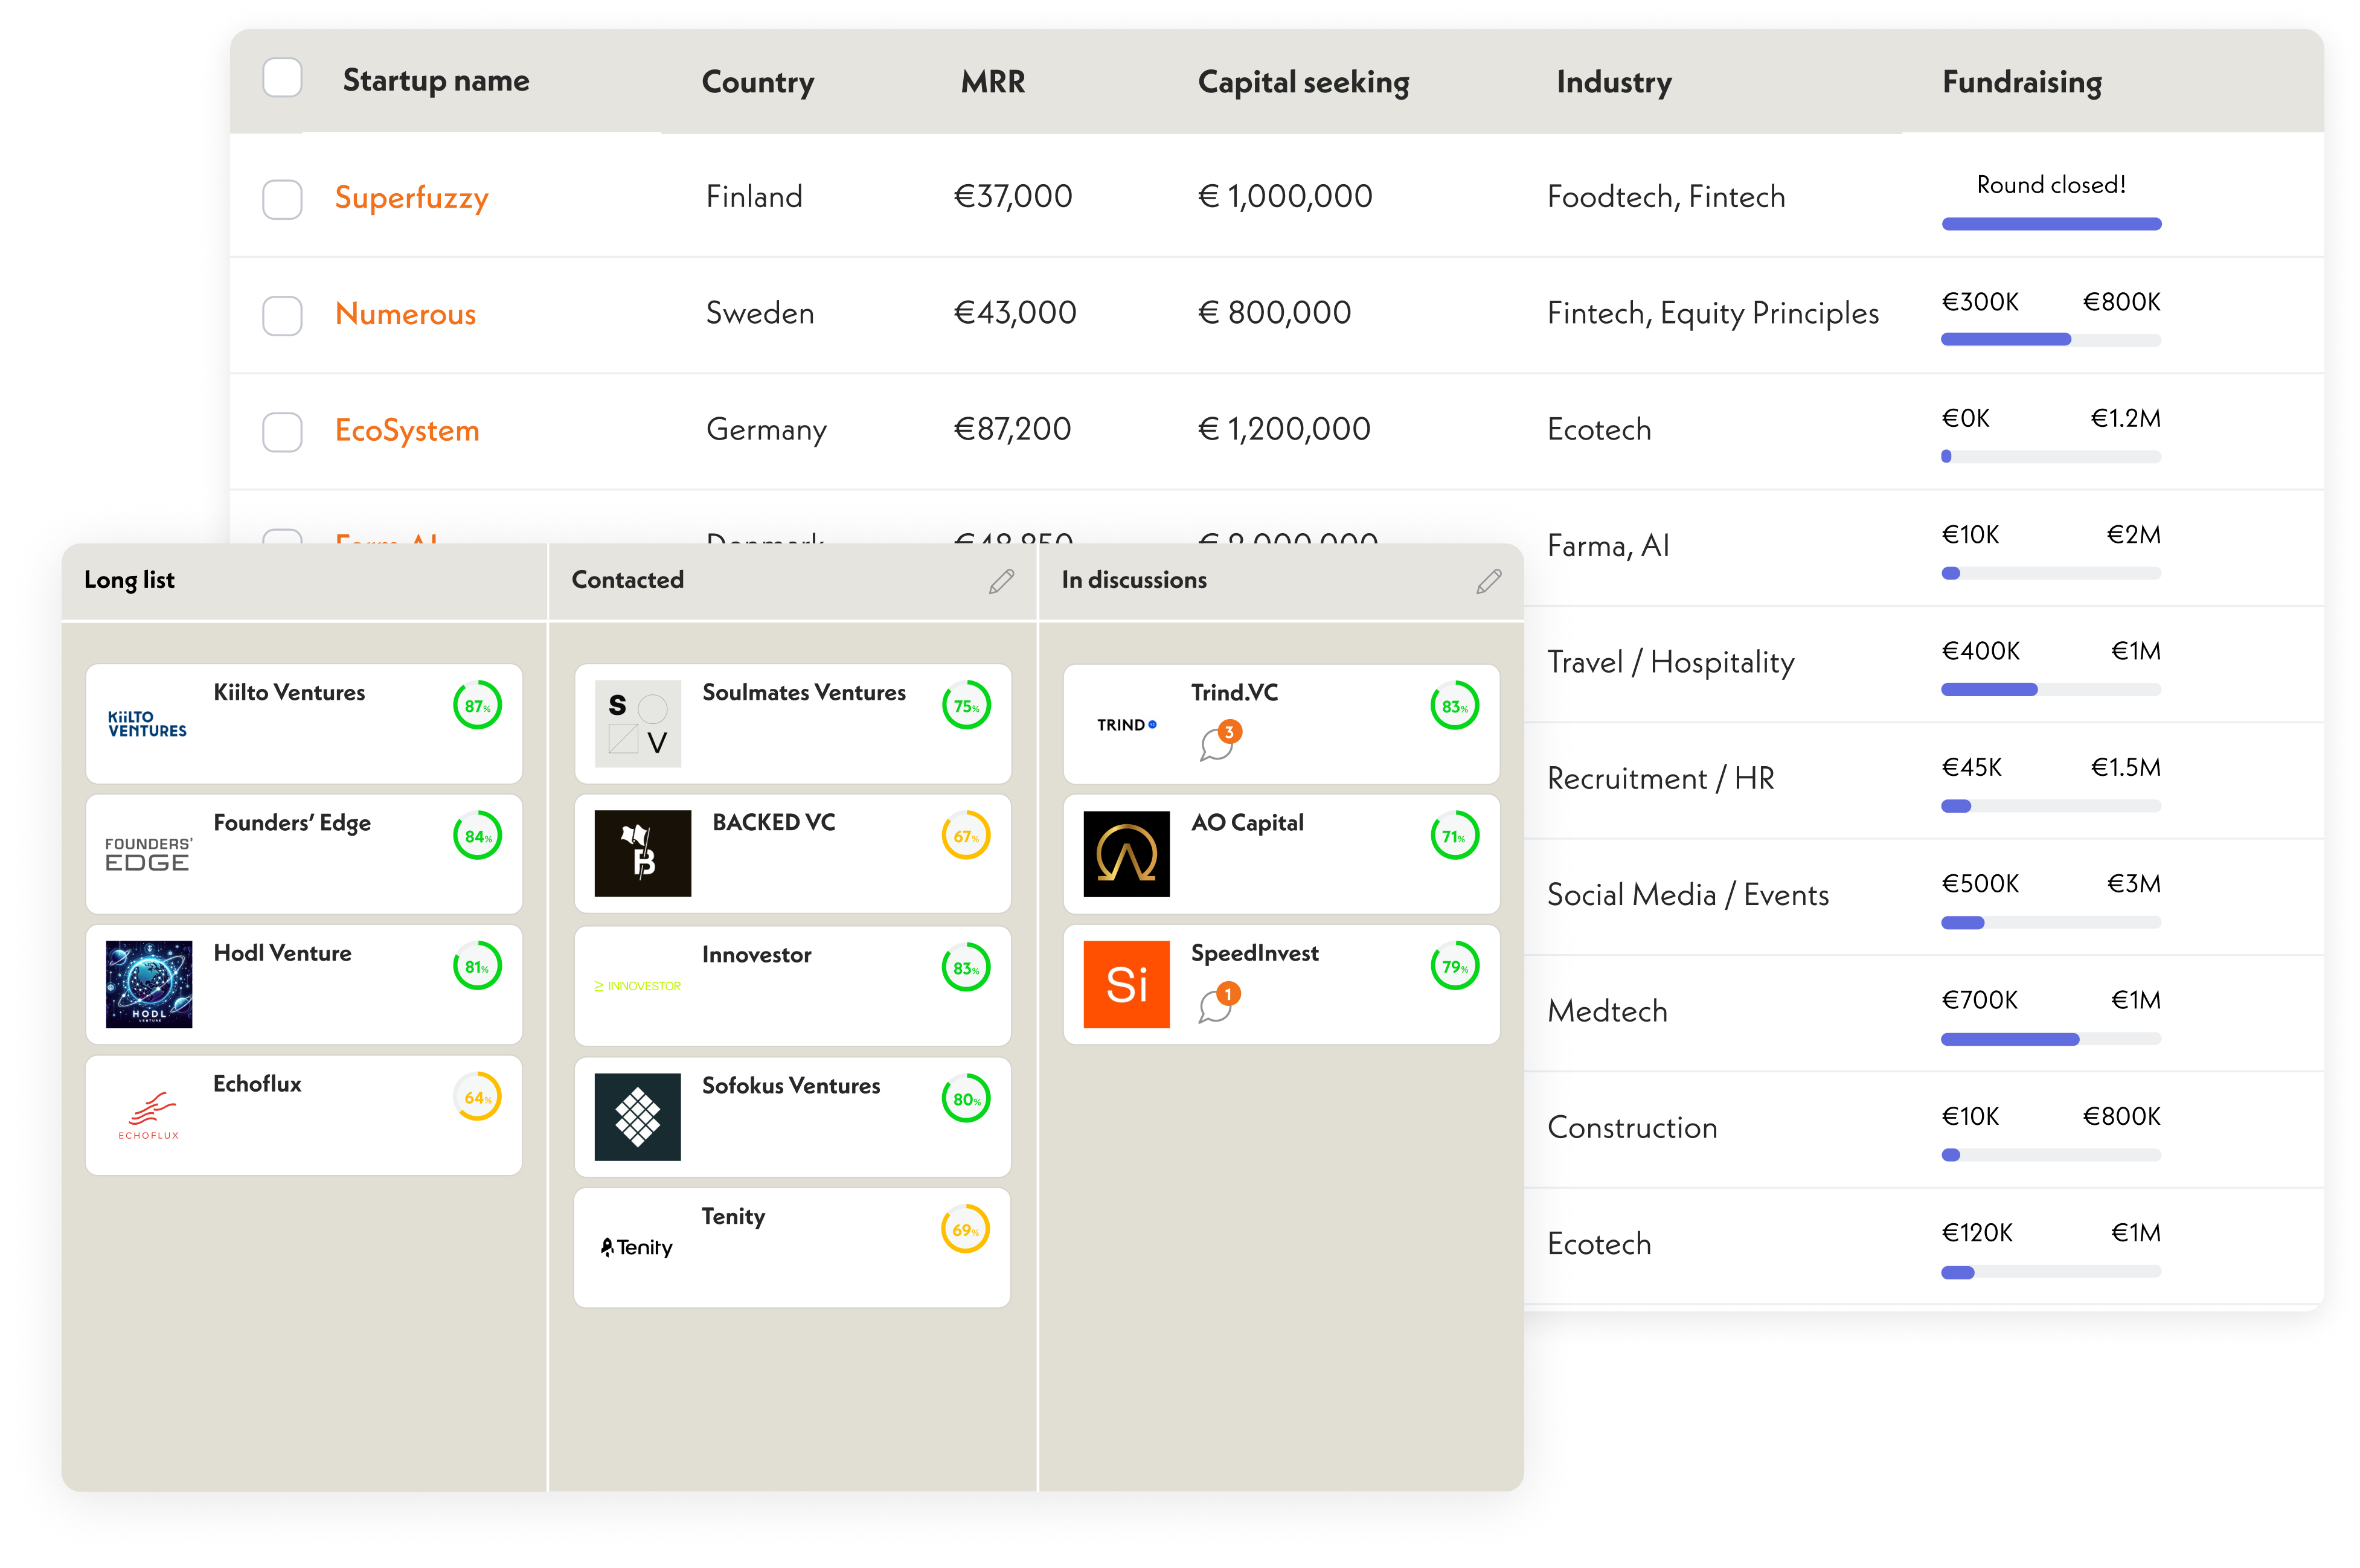Open the Kiilto Ventures card title
Screen dimensions: 2360x1568
(289, 692)
